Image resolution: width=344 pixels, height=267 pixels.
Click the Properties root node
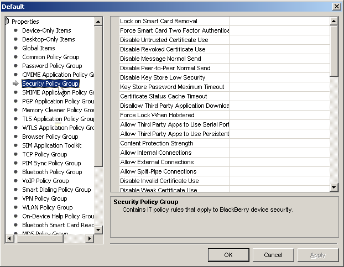click(25, 22)
